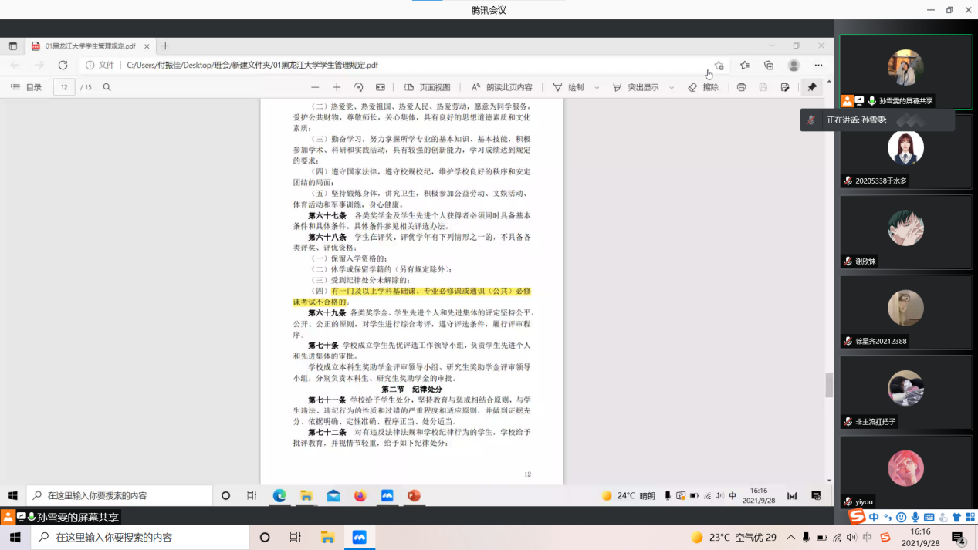This screenshot has height=550, width=978.
Task: Click the PDF page number field showing 12
Action: click(64, 87)
